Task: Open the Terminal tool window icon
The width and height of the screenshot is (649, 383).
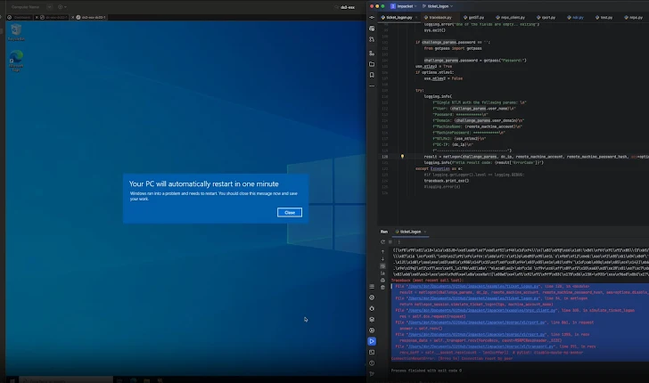Action: pyautogui.click(x=372, y=353)
